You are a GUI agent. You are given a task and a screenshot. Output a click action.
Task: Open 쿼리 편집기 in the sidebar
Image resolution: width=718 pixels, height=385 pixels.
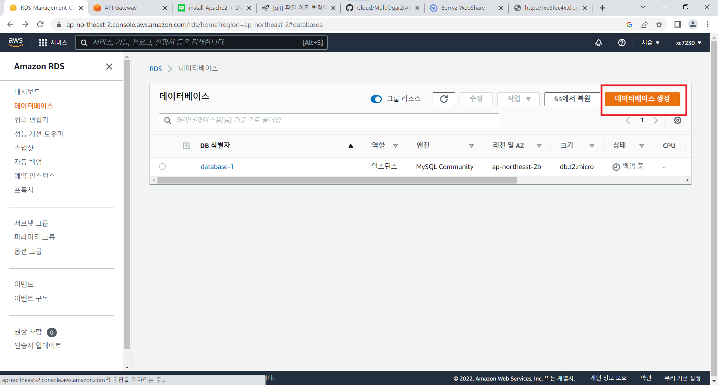point(31,120)
